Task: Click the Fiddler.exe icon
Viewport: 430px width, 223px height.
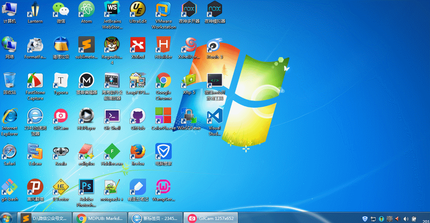Action: coord(112,155)
